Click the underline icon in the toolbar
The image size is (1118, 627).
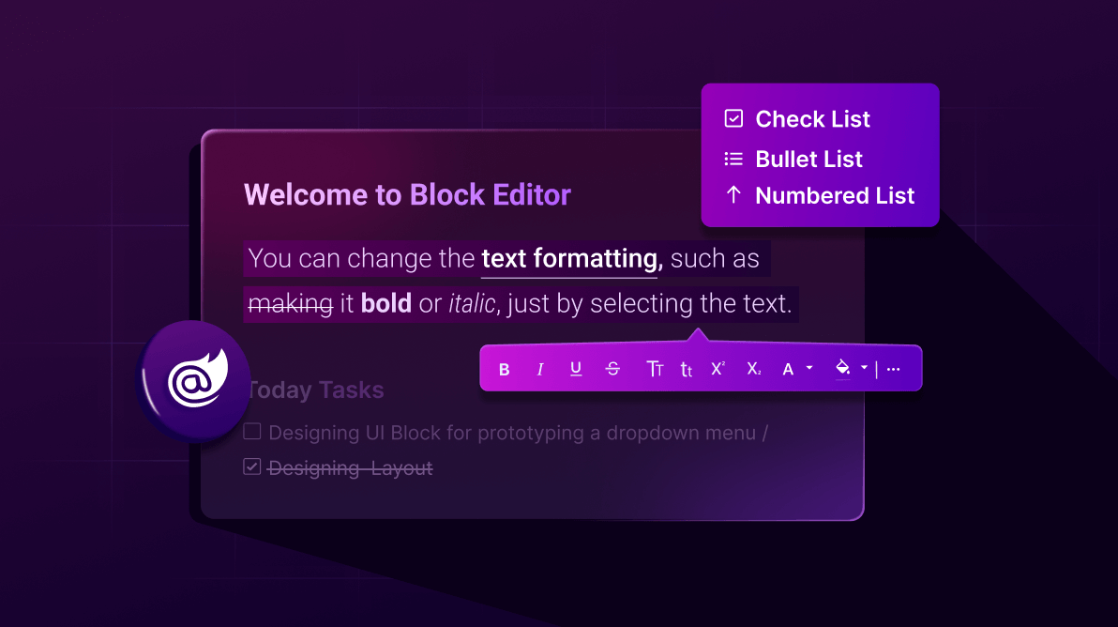(576, 369)
